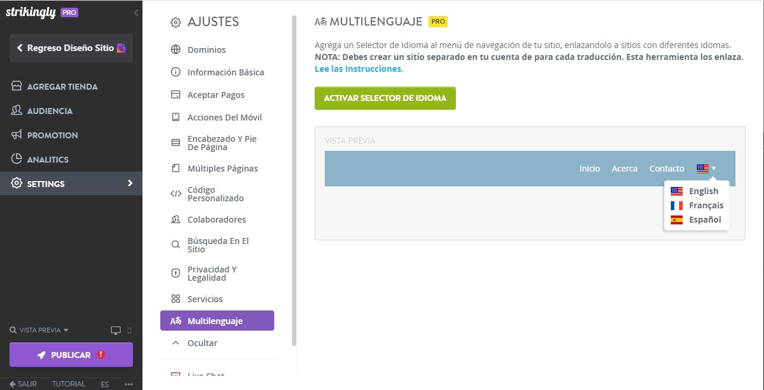The height and width of the screenshot is (390, 764).
Task: Open the Promotion section
Action: tap(52, 135)
